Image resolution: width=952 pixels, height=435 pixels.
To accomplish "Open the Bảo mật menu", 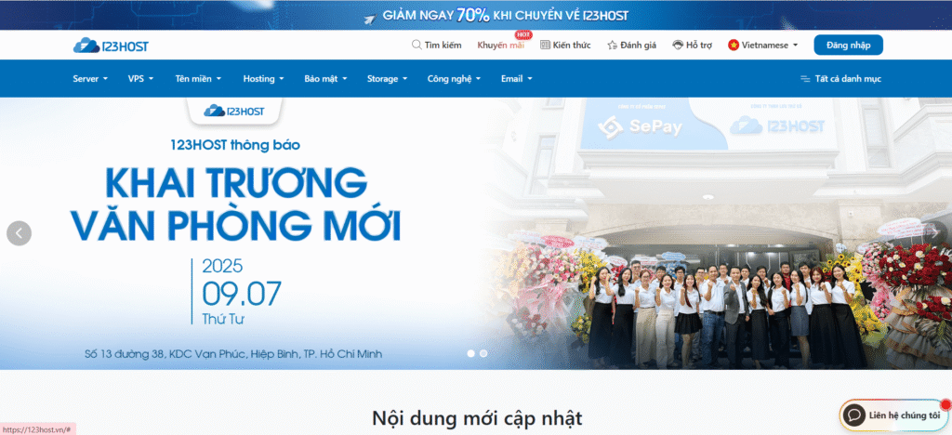I will click(x=325, y=79).
